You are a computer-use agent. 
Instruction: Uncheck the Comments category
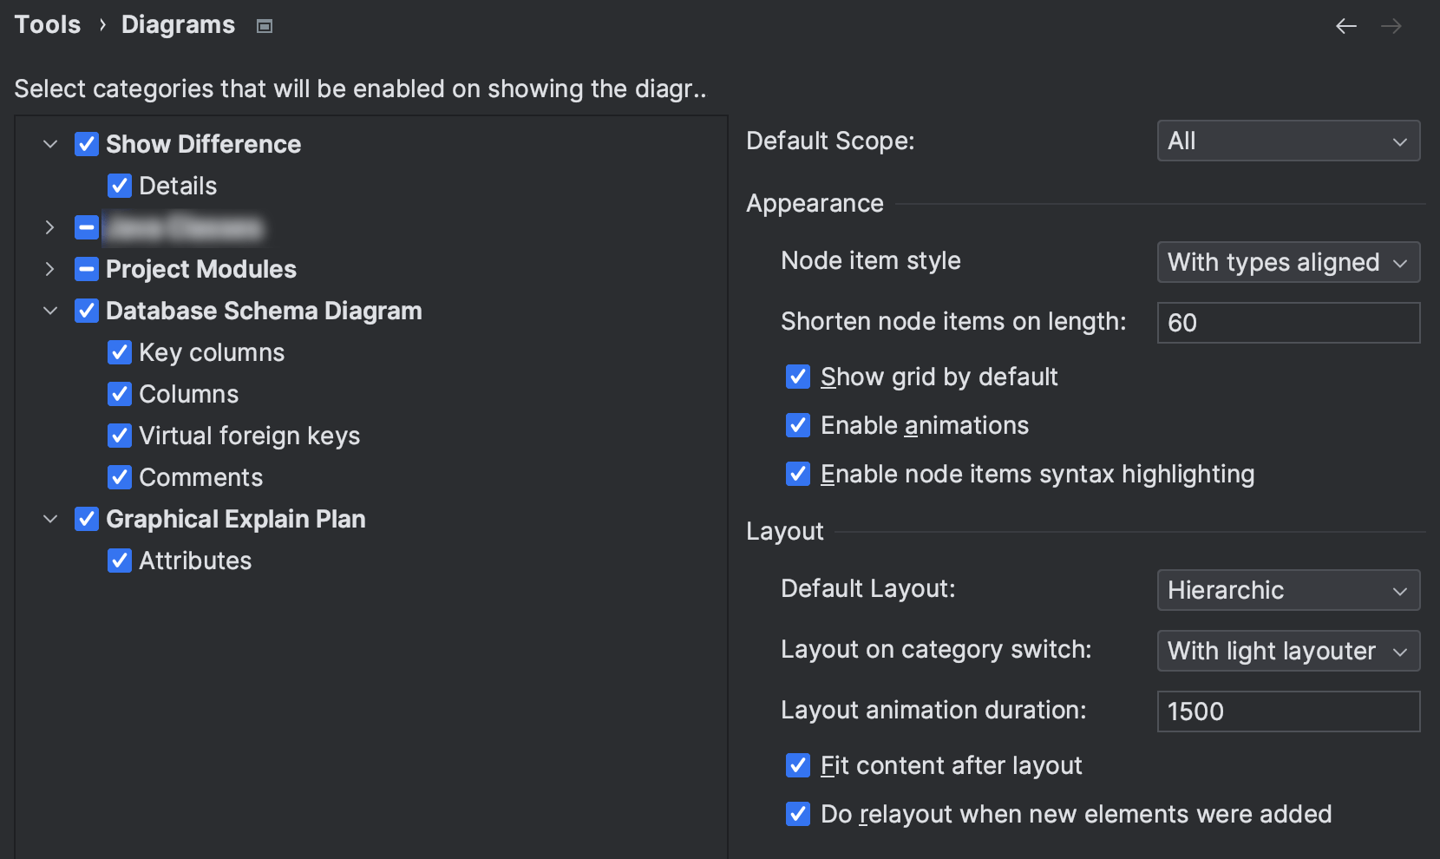click(120, 477)
